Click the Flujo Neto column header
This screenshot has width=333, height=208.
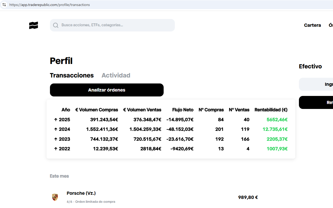[x=183, y=110]
